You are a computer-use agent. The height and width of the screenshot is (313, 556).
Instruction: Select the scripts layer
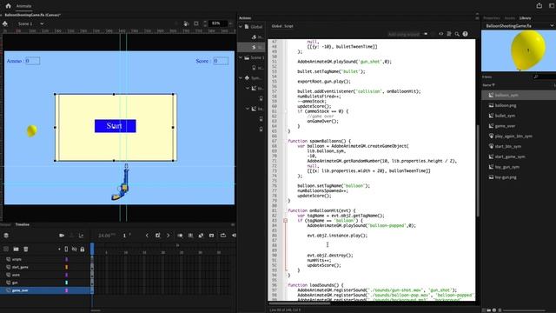click(45, 259)
